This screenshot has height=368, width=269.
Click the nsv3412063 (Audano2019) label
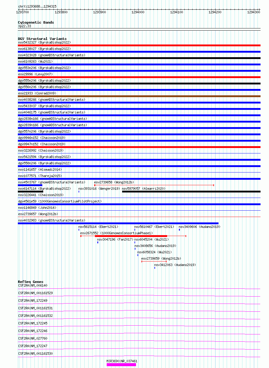click(x=175, y=265)
